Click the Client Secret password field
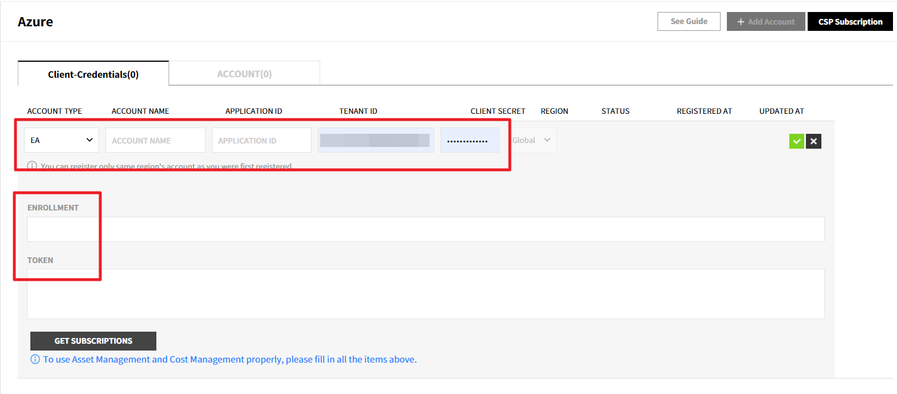The image size is (897, 394). (470, 140)
